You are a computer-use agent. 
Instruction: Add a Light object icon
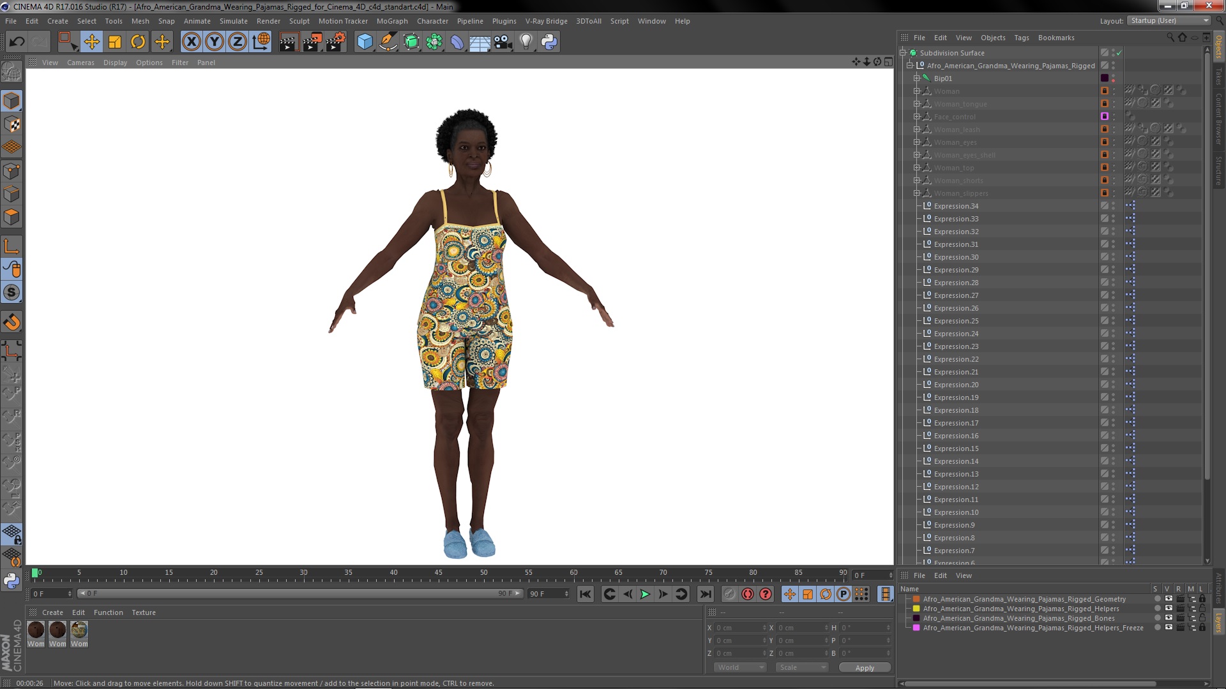click(526, 42)
